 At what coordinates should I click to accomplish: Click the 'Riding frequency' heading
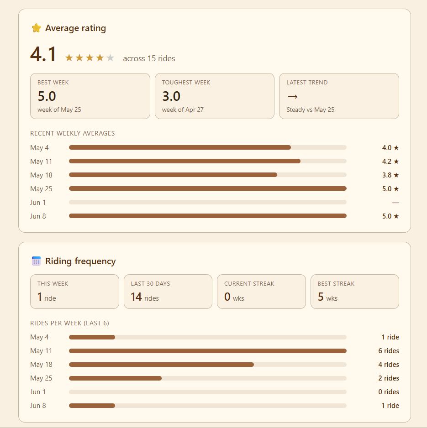pos(80,261)
